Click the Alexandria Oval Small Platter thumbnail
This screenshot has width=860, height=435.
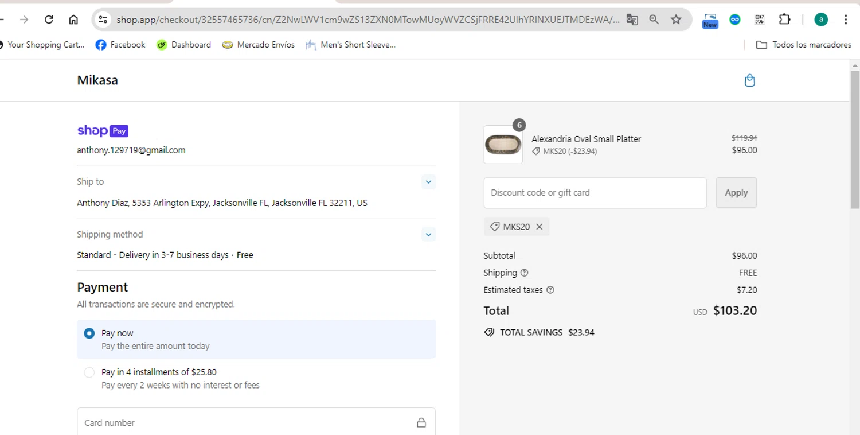coord(503,145)
